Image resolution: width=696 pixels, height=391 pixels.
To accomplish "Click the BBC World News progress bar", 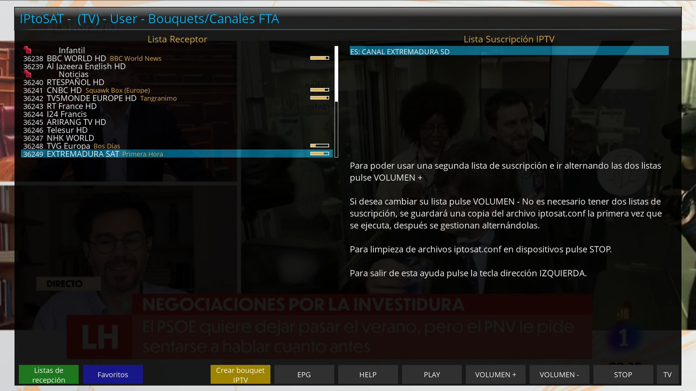I will (x=320, y=58).
